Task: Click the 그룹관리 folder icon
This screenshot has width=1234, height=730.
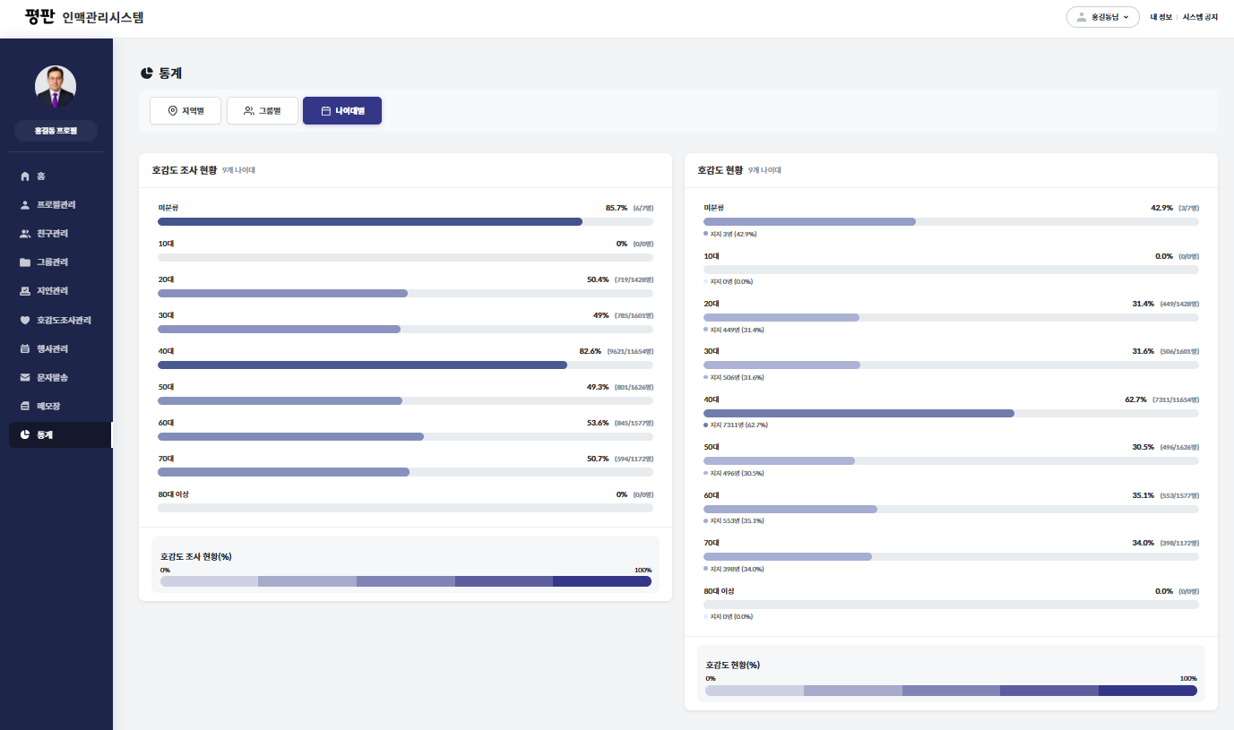Action: (25, 262)
